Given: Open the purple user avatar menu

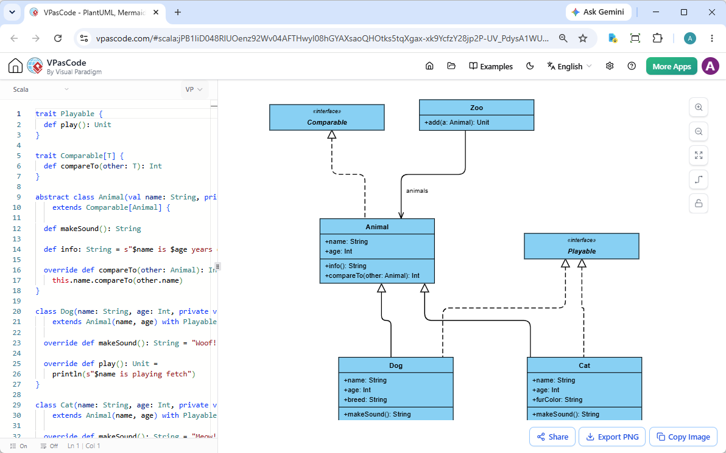Looking at the screenshot, I should 710,66.
